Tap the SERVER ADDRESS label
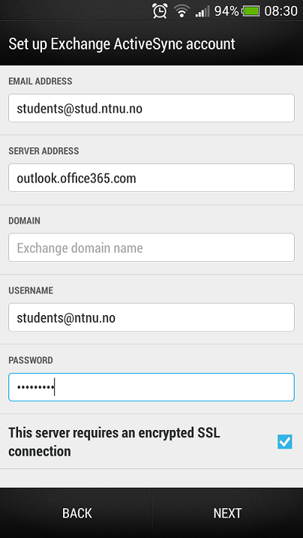303x538 pixels. pos(43,151)
